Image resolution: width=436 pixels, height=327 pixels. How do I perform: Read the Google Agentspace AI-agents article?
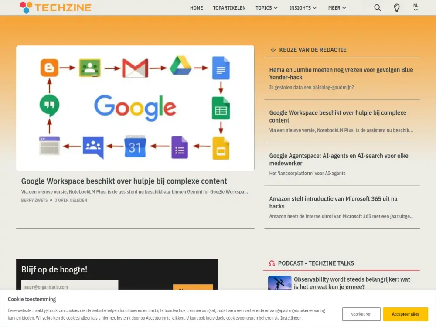(x=339, y=159)
